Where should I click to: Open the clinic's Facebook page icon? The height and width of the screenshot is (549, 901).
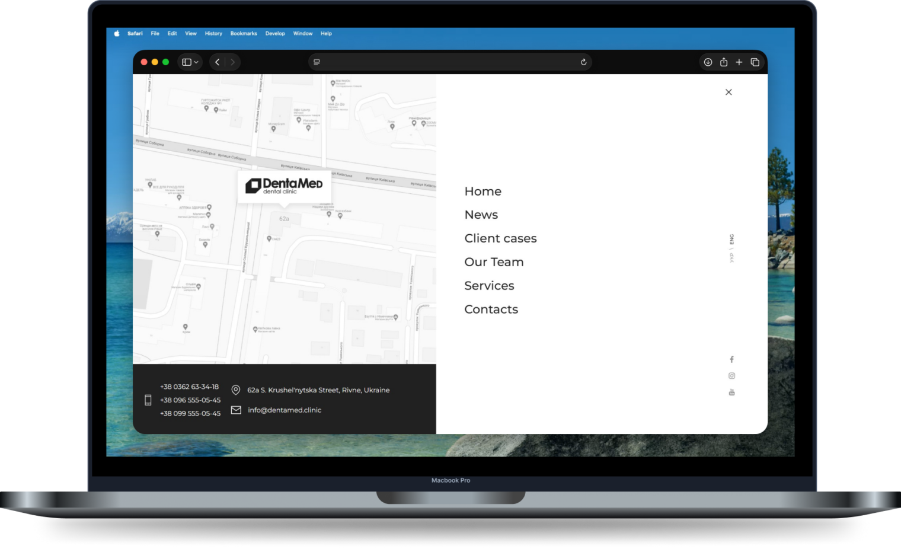click(731, 359)
